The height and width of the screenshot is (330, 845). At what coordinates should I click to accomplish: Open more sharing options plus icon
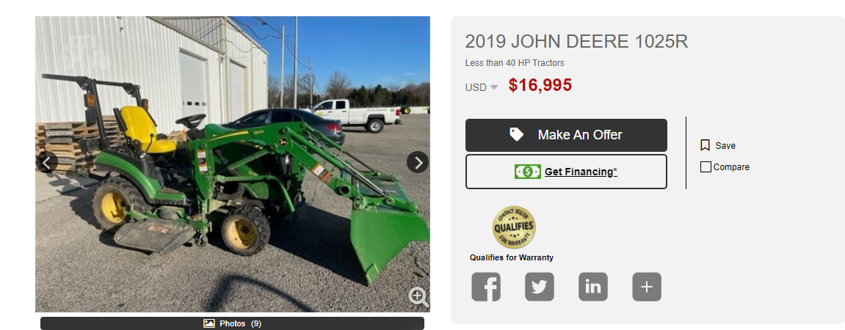point(647,287)
